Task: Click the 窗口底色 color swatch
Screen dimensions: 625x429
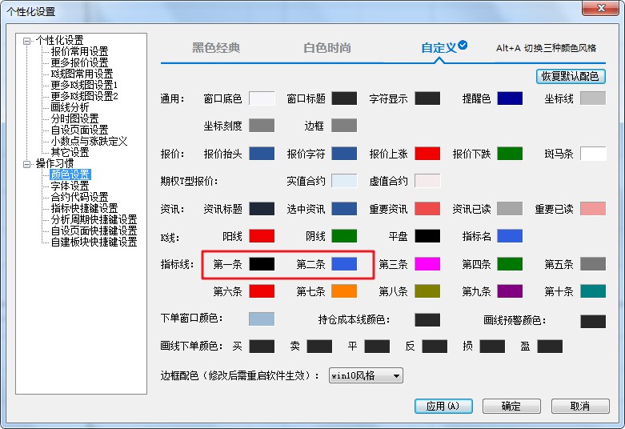Action: coord(262,98)
